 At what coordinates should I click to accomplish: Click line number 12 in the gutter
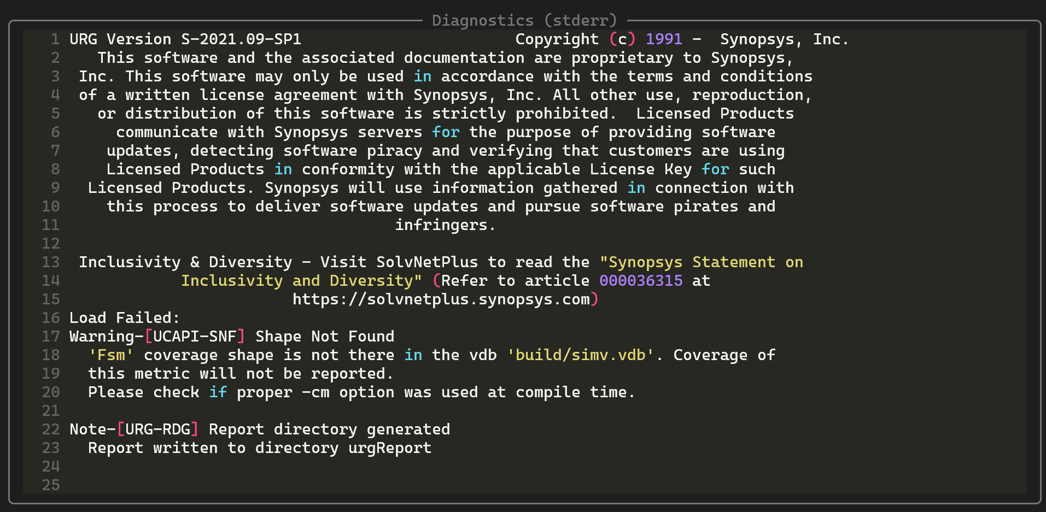51,244
